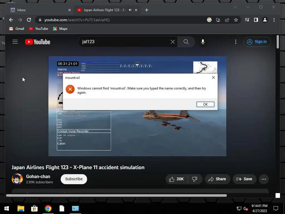
Task: Select the Japan Airlines Flight 123 tab
Action: coord(104,10)
